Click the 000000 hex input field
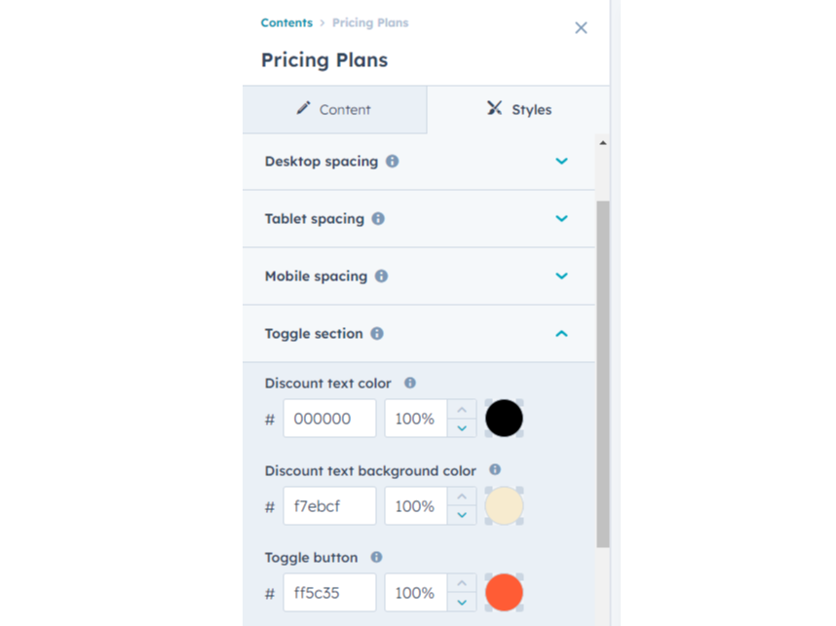Screen dimensions: 836x626 [329, 418]
